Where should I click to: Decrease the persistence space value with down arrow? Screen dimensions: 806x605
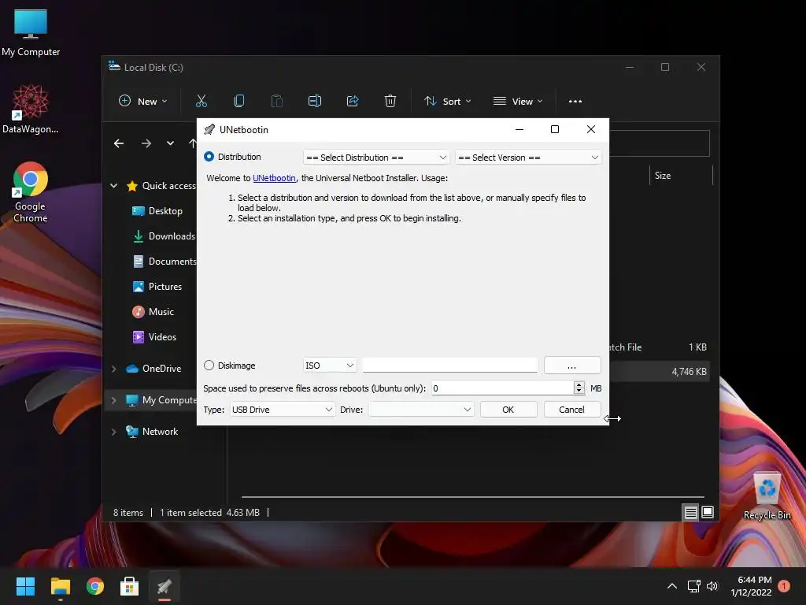(579, 391)
